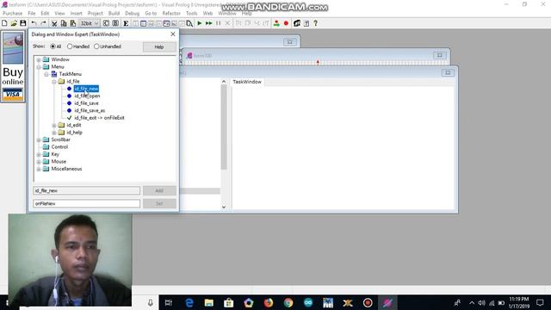Click the onFileNew handler name field
The image size is (551, 310).
pos(86,203)
